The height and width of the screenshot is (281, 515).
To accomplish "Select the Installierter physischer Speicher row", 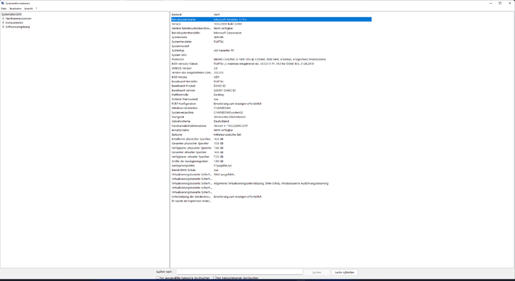I will pos(271,139).
